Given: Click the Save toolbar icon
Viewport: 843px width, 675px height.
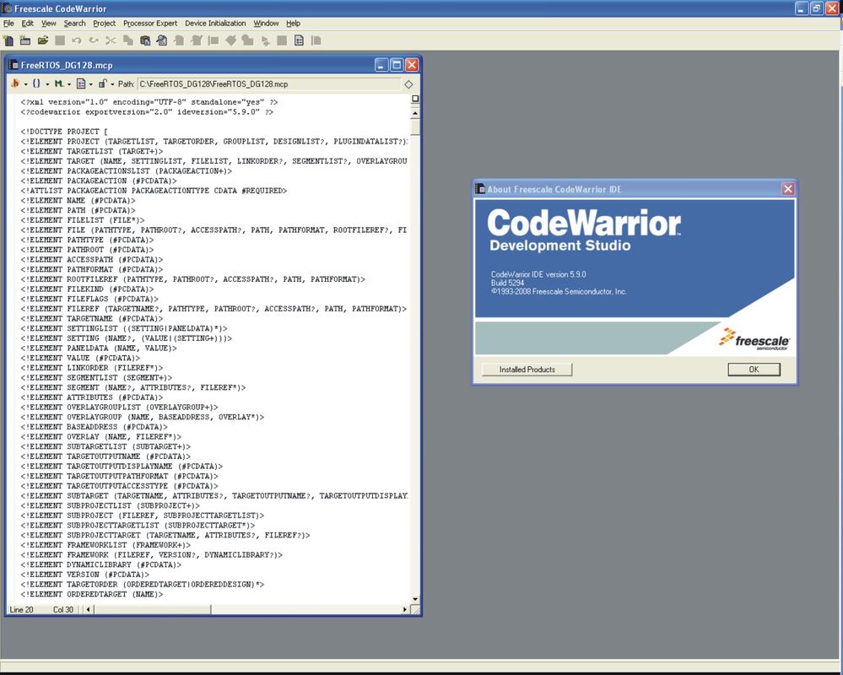Looking at the screenshot, I should [x=60, y=40].
